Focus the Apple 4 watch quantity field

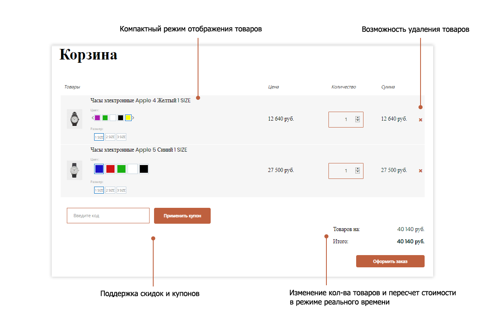346,119
